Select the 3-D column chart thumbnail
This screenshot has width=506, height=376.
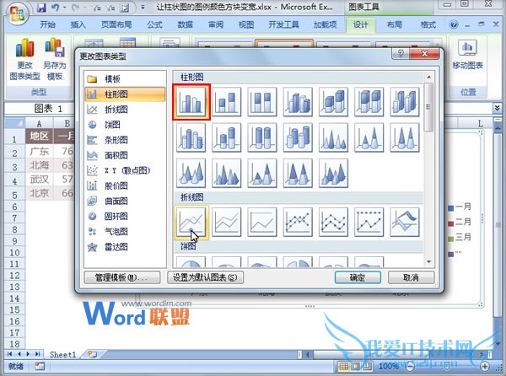pyautogui.click(x=405, y=101)
